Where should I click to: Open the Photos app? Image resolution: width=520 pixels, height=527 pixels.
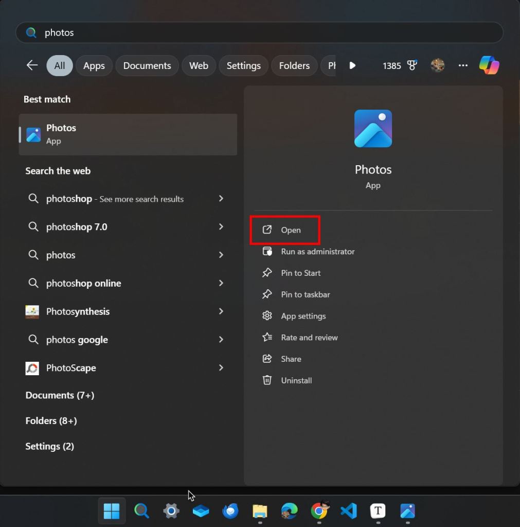coord(285,230)
